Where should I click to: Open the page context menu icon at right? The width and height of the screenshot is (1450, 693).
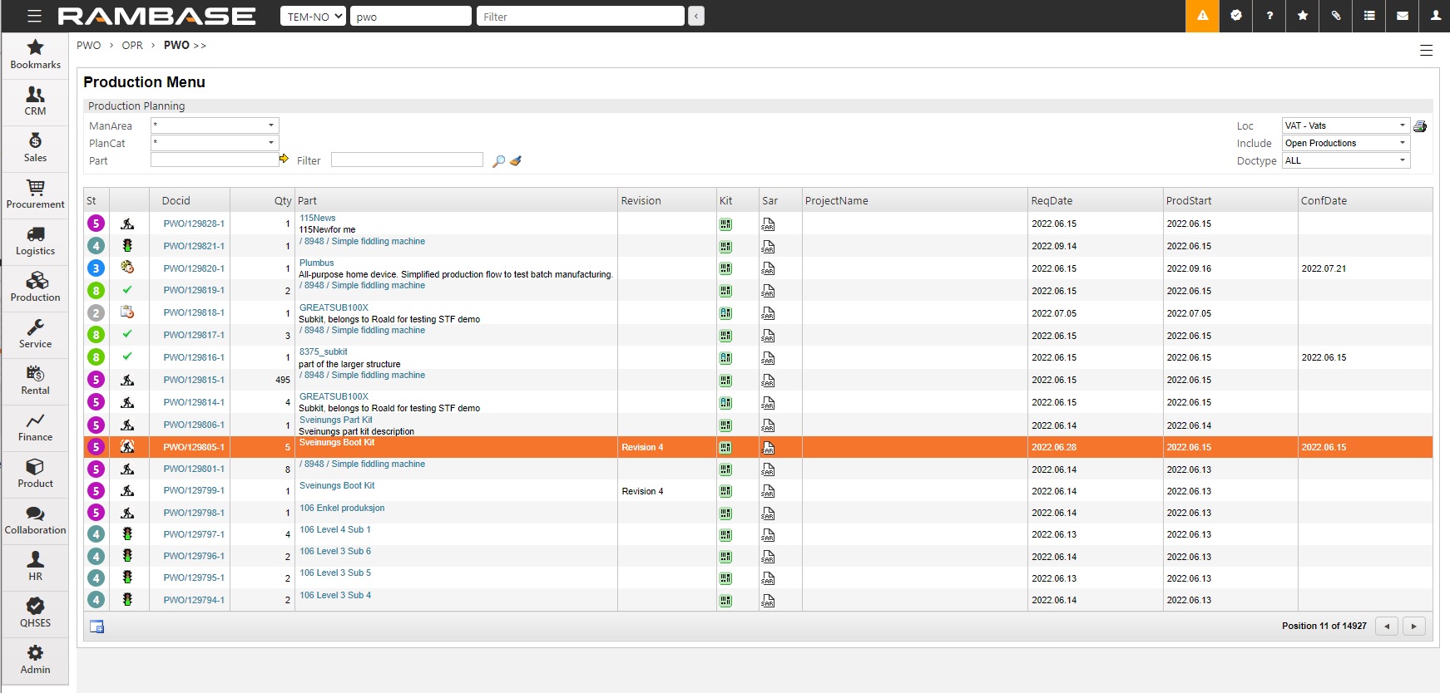point(1426,51)
